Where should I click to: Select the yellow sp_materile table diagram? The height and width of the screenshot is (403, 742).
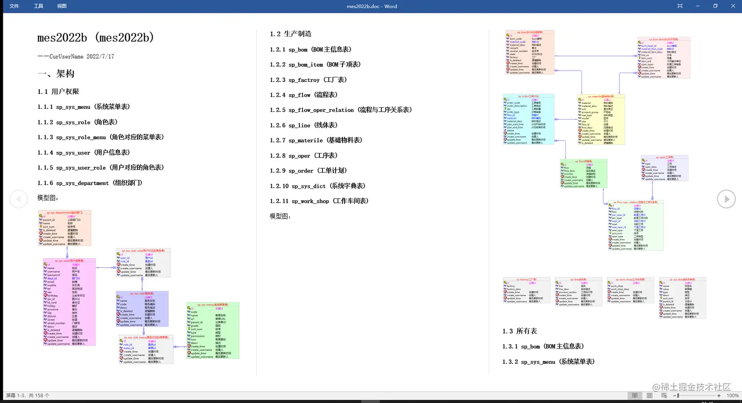[x=601, y=120]
